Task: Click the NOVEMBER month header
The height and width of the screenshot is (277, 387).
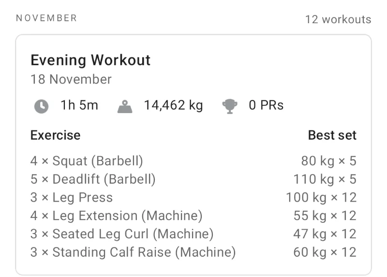Action: click(x=46, y=18)
